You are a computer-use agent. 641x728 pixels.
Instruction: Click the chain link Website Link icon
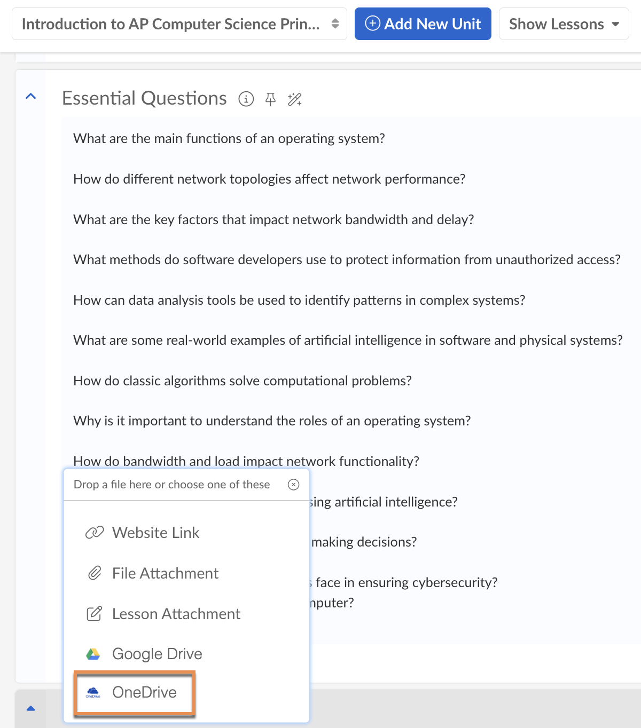[95, 533]
